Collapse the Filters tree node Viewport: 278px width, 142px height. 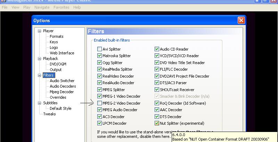tap(39, 75)
